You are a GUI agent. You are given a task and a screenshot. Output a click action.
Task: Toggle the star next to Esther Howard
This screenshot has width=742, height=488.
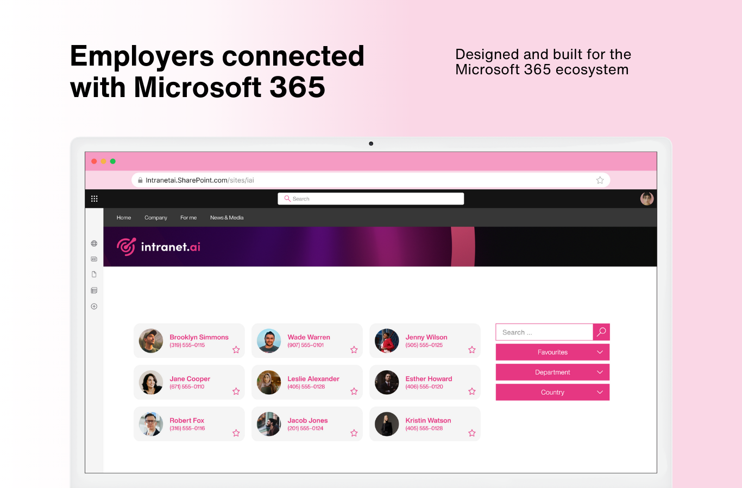pos(471,391)
